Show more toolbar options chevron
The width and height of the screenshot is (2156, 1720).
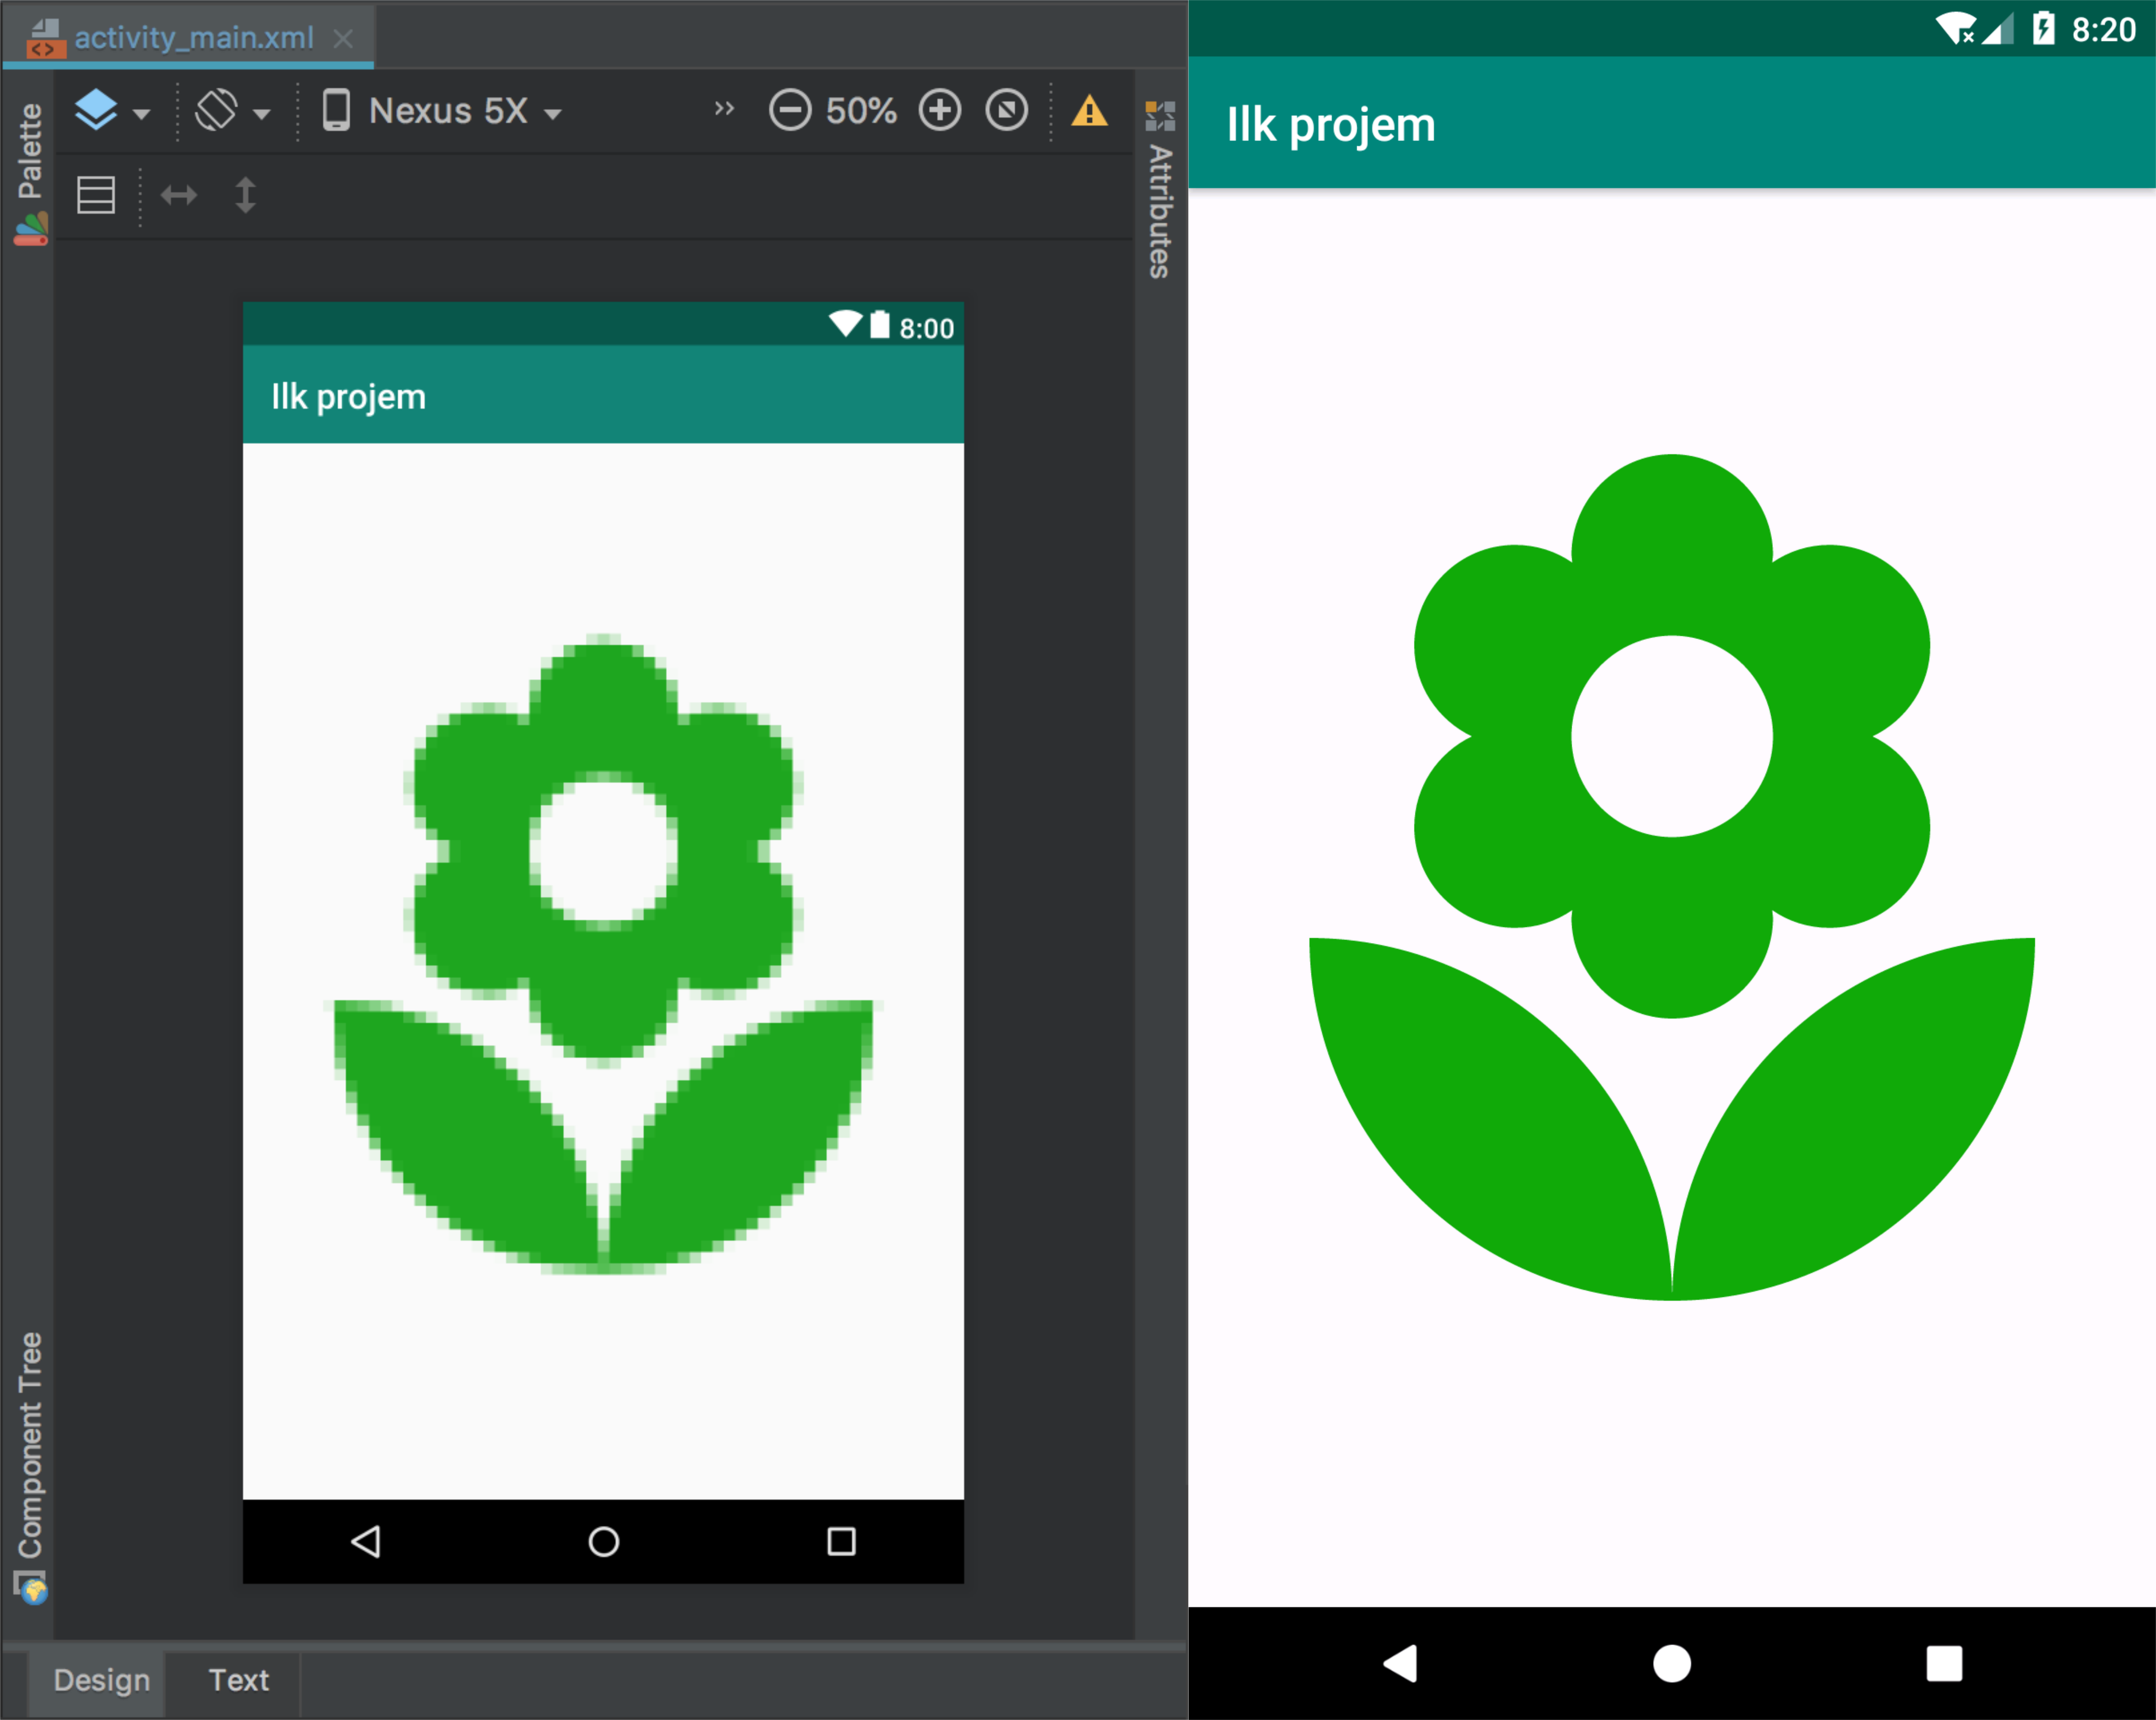pyautogui.click(x=724, y=108)
